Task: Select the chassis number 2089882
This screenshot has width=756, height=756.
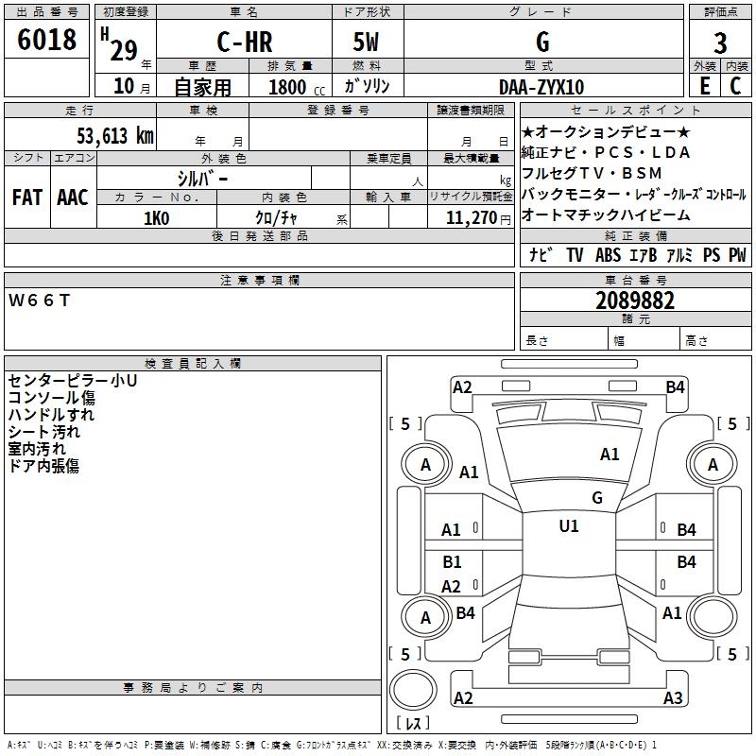Action: click(635, 301)
